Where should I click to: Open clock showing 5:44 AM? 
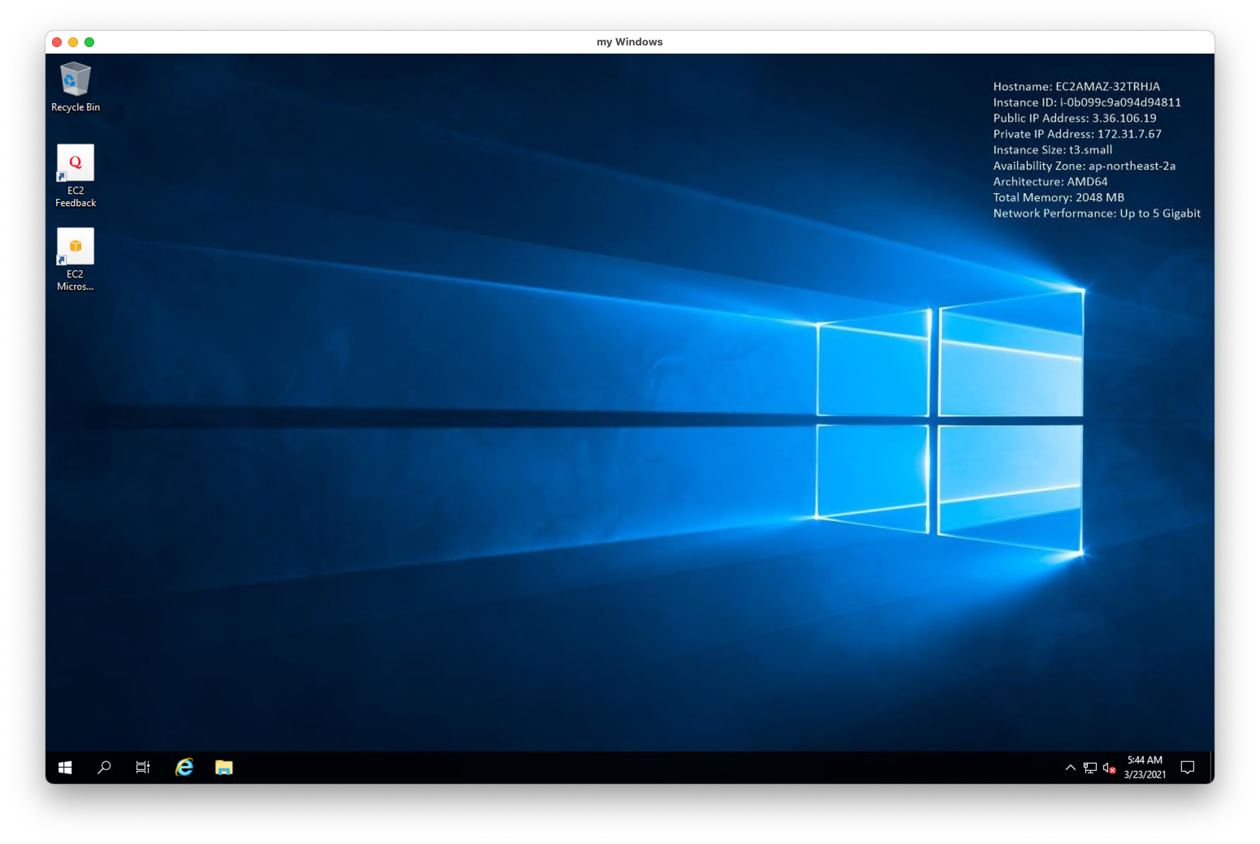[x=1145, y=768]
